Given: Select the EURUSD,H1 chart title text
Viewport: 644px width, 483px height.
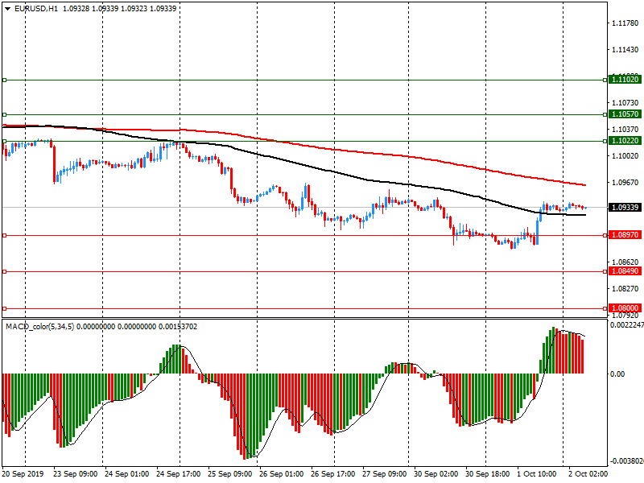Looking at the screenshot, I should (x=35, y=9).
